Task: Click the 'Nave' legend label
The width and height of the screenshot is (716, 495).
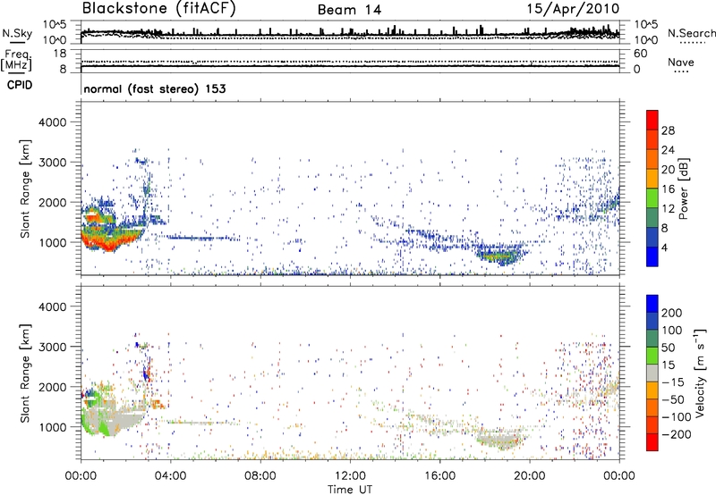Action: click(681, 63)
